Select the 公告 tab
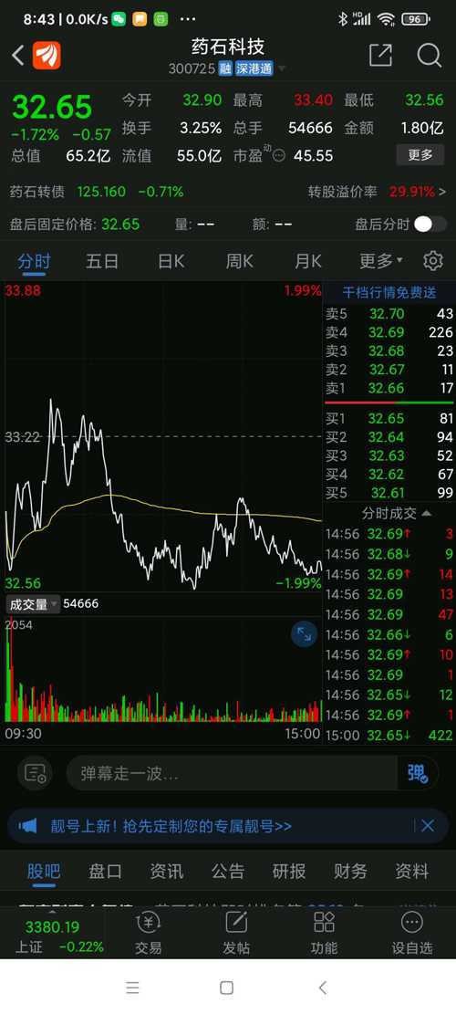The image size is (456, 1014). point(228,871)
